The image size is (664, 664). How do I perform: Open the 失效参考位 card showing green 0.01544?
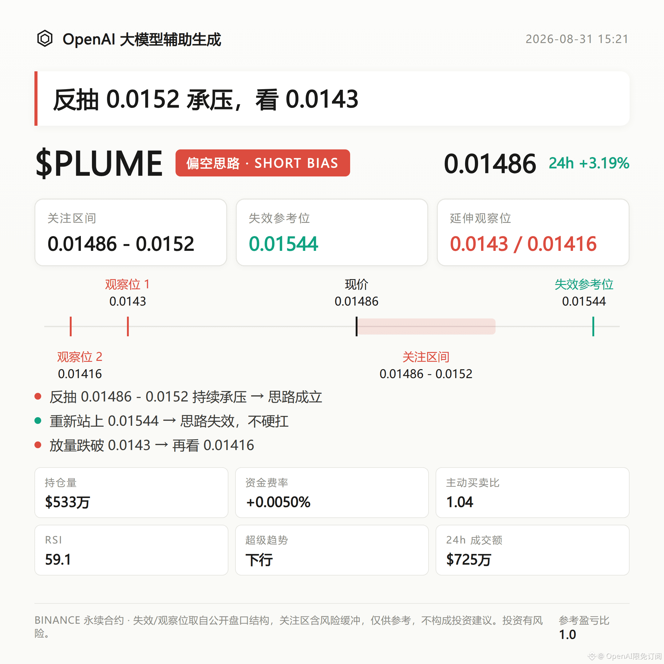332,232
